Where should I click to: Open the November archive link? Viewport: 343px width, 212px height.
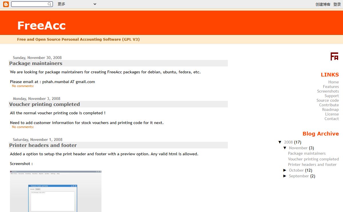[x=298, y=148]
